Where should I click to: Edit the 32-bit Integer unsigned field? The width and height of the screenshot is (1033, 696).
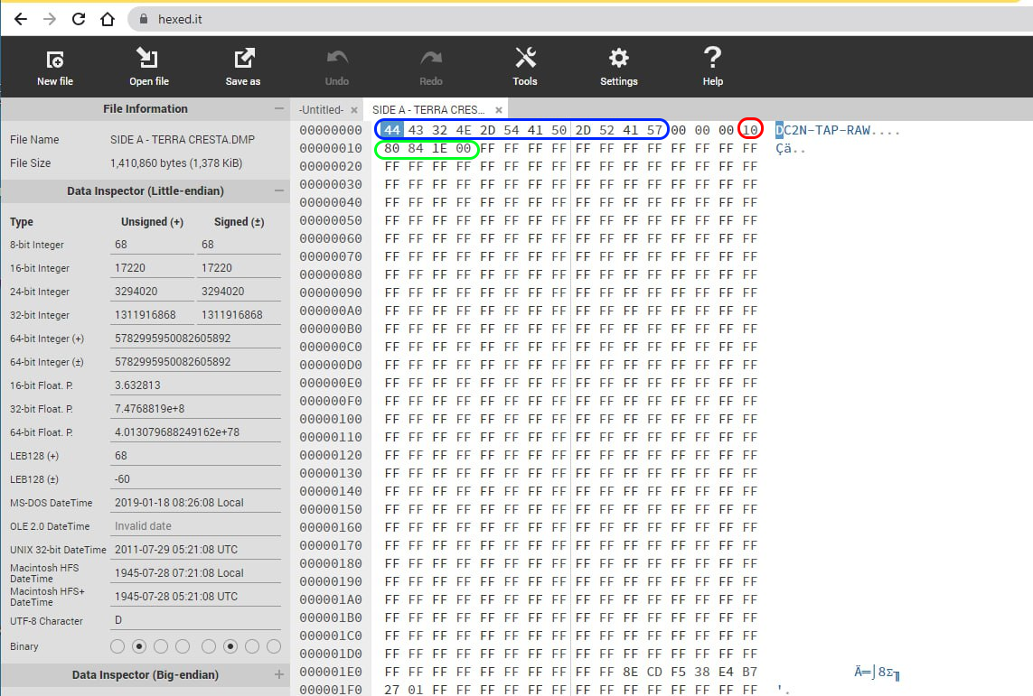[x=152, y=315]
